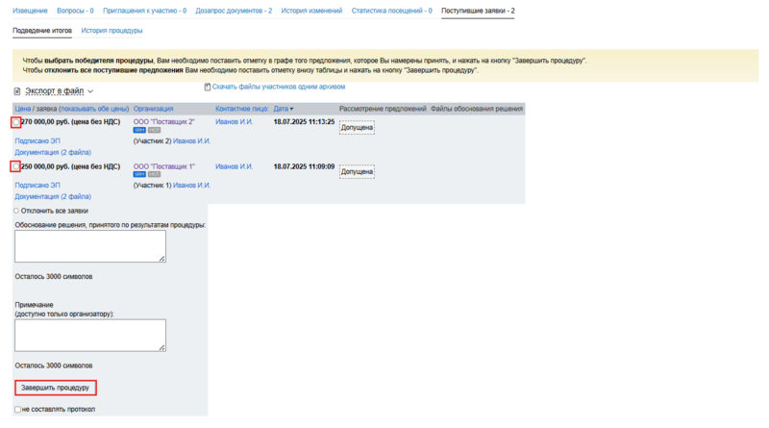Click the export file document icon
The image size is (769, 428).
pyautogui.click(x=17, y=91)
